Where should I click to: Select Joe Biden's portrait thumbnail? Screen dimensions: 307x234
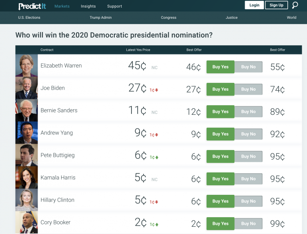pos(27,88)
